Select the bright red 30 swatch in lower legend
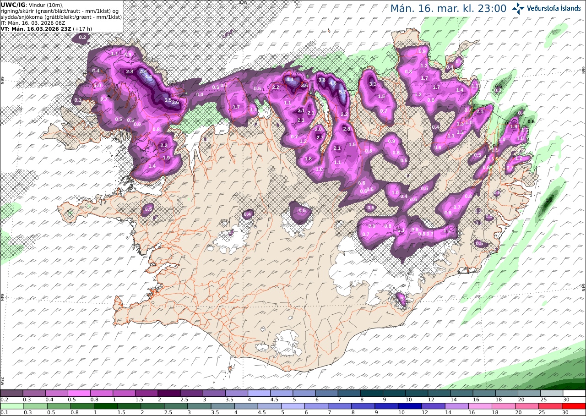This screenshot has height=416, width=586. coord(575,406)
